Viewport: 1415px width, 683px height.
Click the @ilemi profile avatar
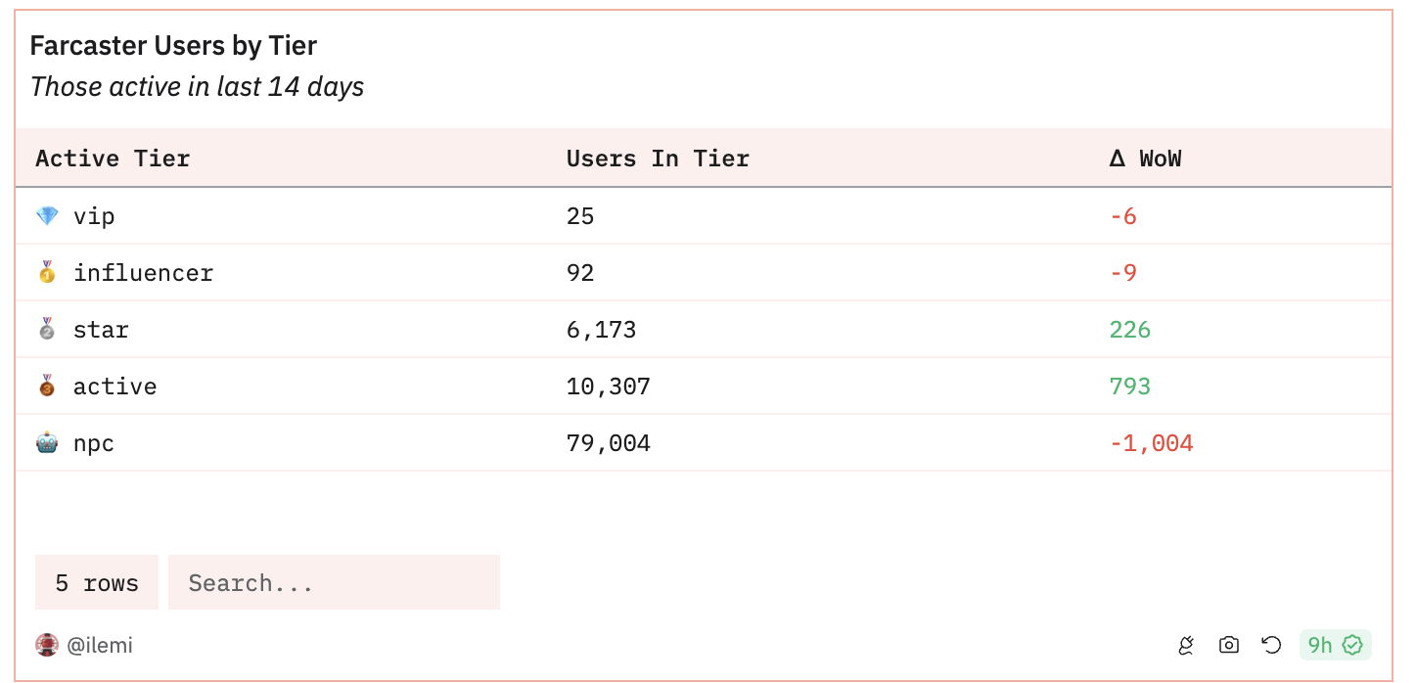click(x=47, y=645)
